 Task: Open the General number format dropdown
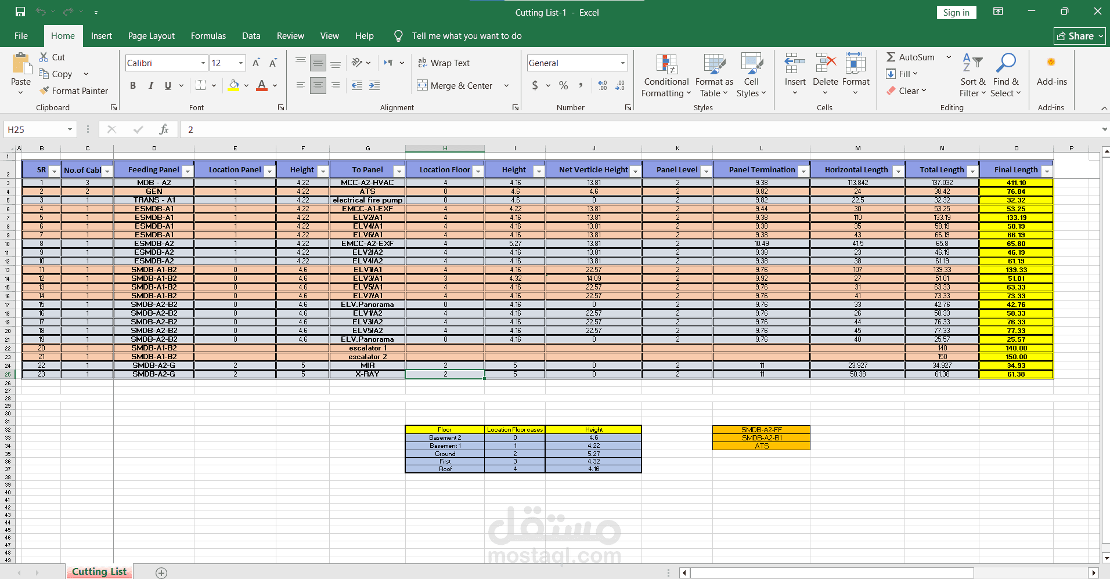click(x=623, y=63)
